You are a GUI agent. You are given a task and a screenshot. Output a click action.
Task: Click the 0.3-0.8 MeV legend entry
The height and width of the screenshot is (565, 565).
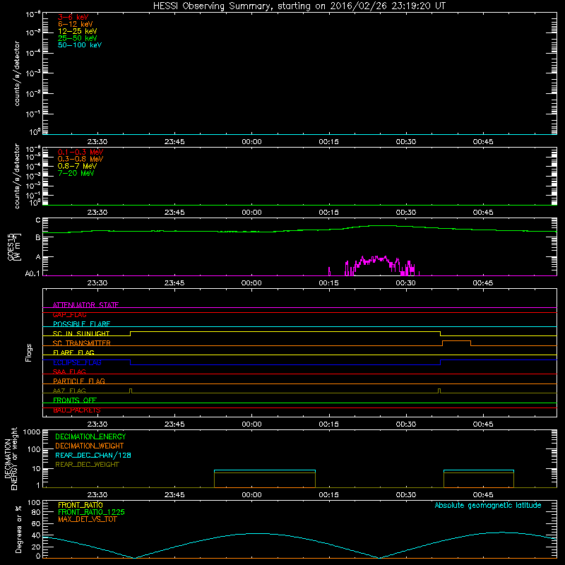[81, 159]
